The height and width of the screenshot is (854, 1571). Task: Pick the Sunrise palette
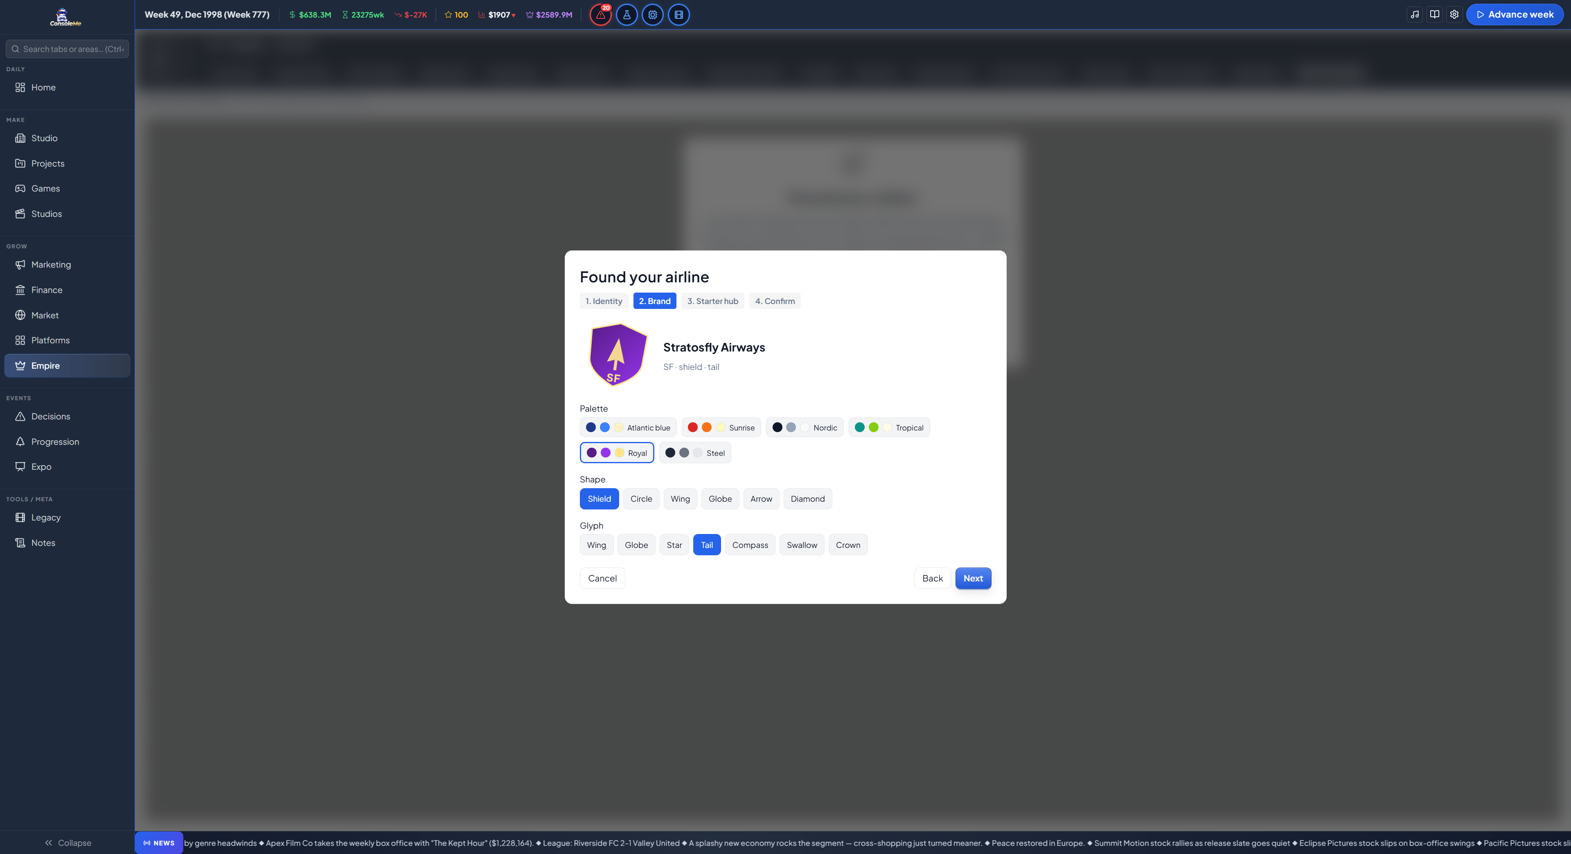click(721, 428)
